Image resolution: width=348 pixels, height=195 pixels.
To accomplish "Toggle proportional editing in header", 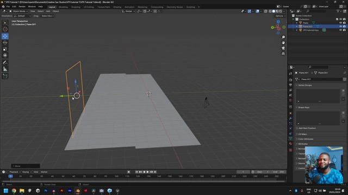I will (x=155, y=11).
